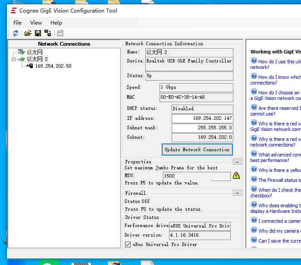Click help icon for 'Why did my camera'
This screenshot has width=301, height=265.
click(254, 230)
